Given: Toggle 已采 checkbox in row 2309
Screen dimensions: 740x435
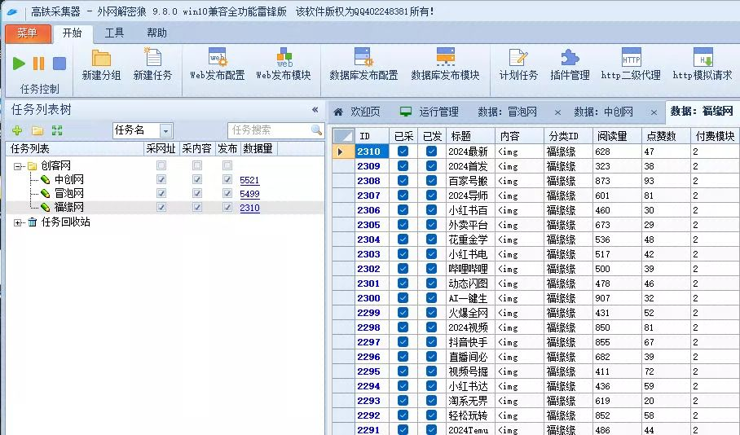Looking at the screenshot, I should tap(403, 166).
